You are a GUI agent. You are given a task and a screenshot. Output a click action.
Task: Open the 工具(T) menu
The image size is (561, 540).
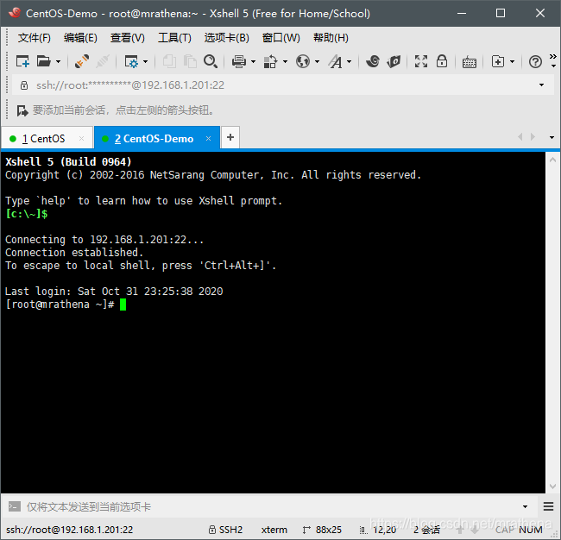coord(174,38)
